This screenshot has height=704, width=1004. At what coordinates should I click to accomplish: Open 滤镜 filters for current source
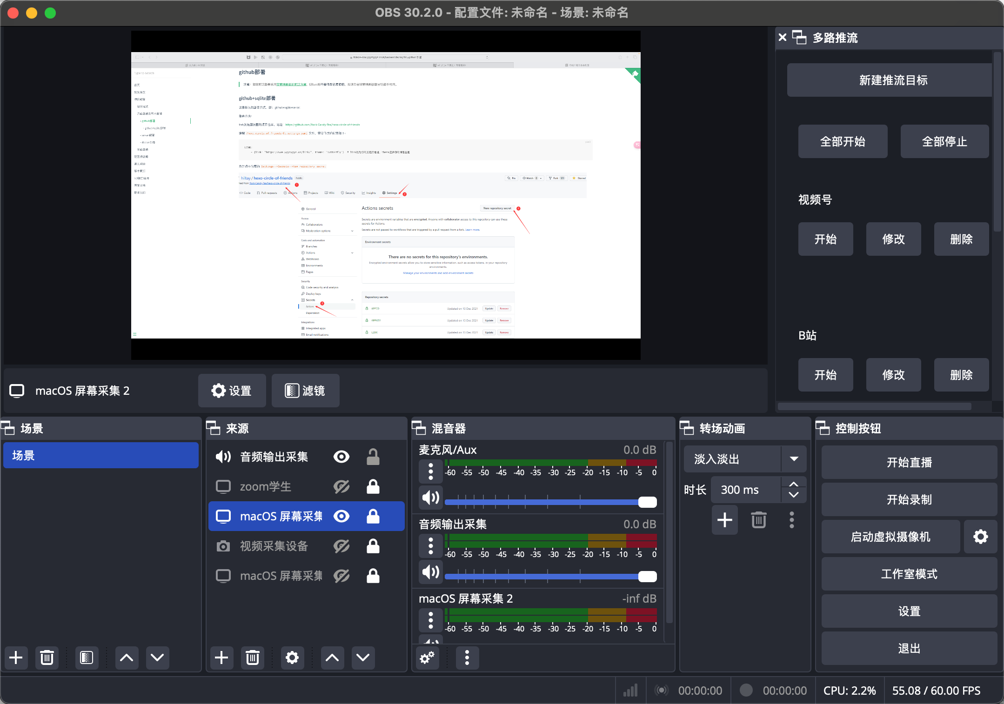305,391
